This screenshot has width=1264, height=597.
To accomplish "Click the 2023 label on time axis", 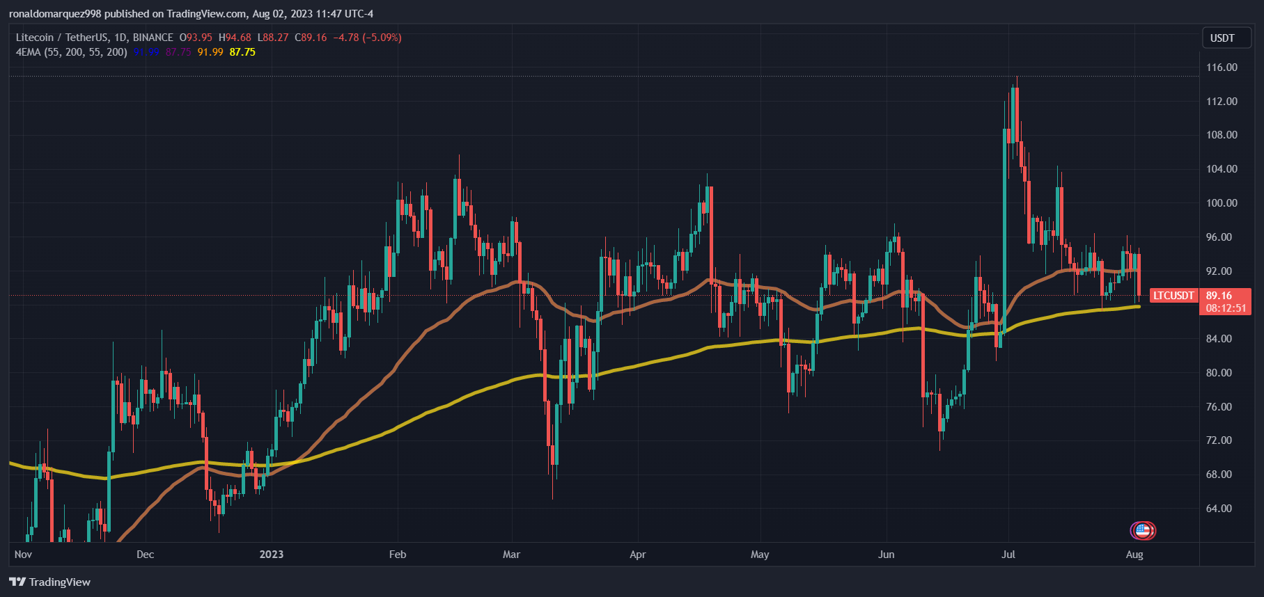I will point(272,555).
